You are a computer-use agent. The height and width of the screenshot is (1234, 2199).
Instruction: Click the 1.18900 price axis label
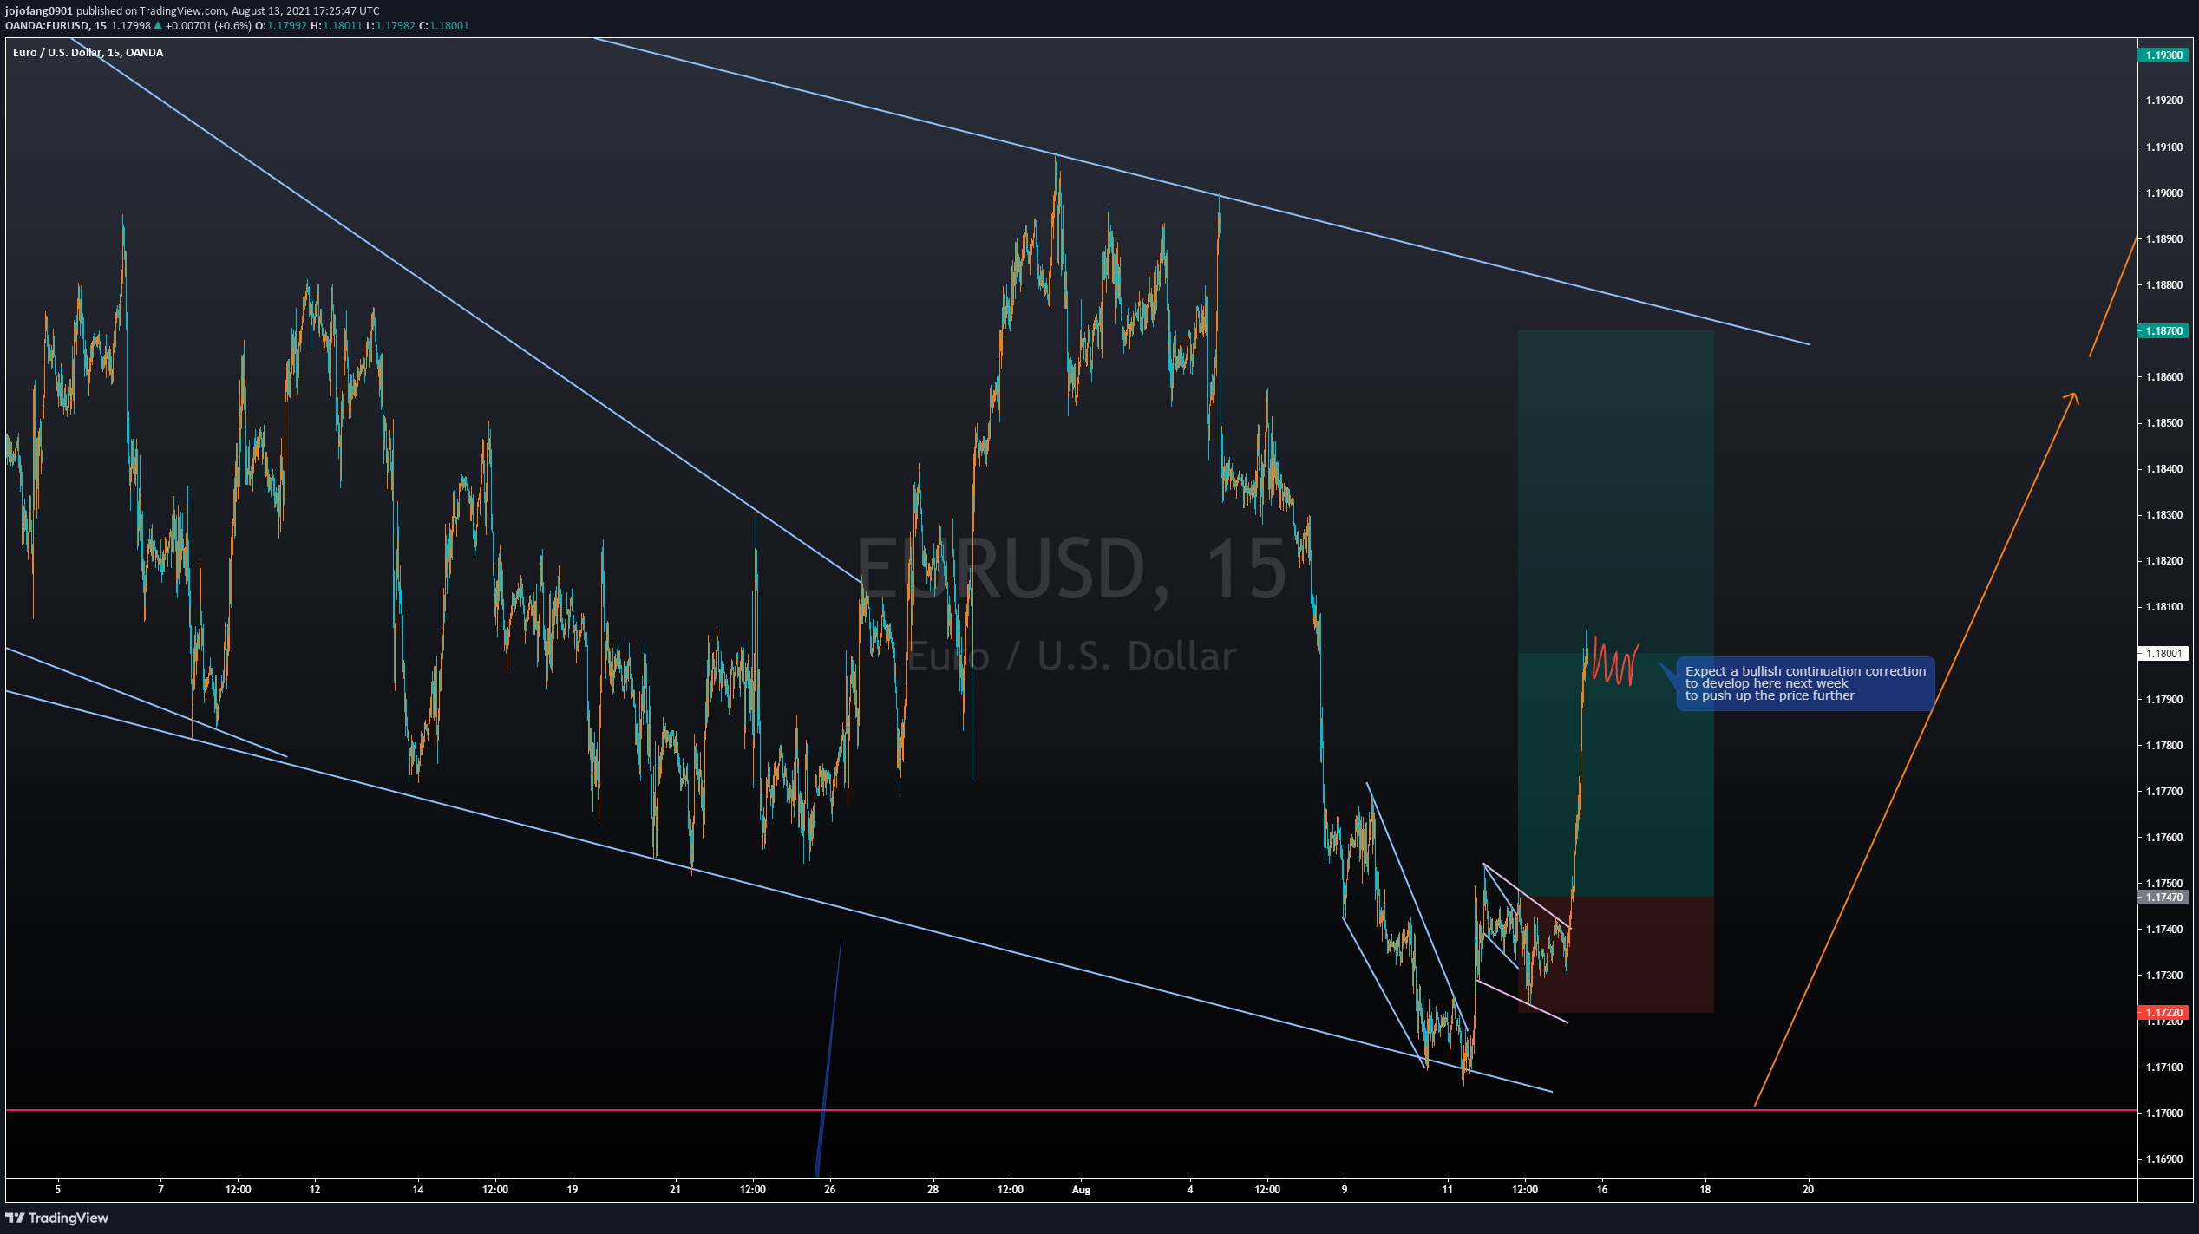click(x=2163, y=238)
